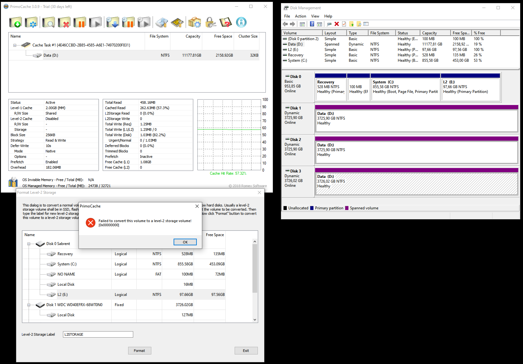Click the Back arrow in Disk Management toolbar
523x364 pixels.
(x=285, y=24)
